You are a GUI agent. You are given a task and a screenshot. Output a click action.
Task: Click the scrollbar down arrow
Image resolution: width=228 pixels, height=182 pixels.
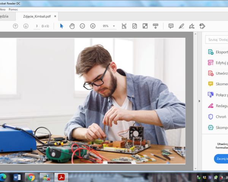point(195,169)
